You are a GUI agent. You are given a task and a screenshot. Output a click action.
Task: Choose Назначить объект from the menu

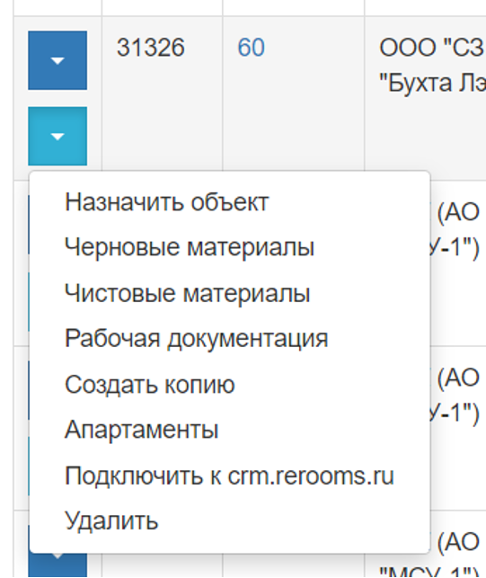coord(167,202)
